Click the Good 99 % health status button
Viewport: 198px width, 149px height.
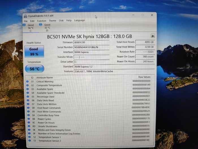click(x=34, y=51)
